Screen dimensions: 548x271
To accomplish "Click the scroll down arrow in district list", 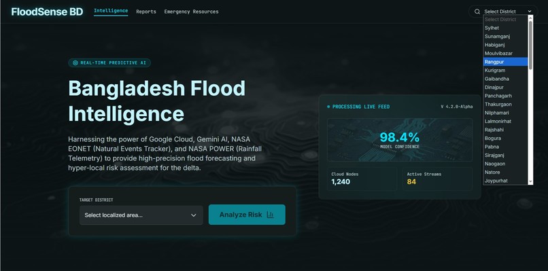I will pyautogui.click(x=530, y=181).
